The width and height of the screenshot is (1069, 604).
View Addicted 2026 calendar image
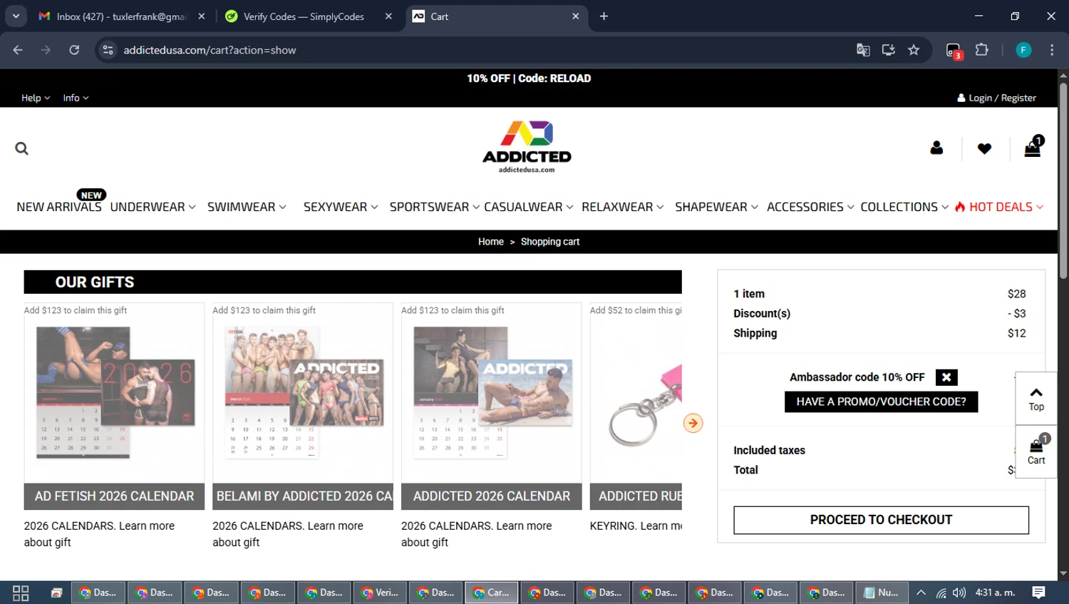tap(492, 393)
